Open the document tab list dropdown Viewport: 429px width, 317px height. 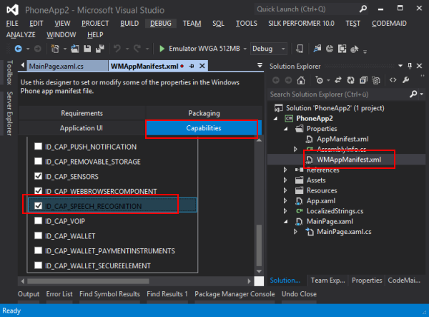pos(260,65)
